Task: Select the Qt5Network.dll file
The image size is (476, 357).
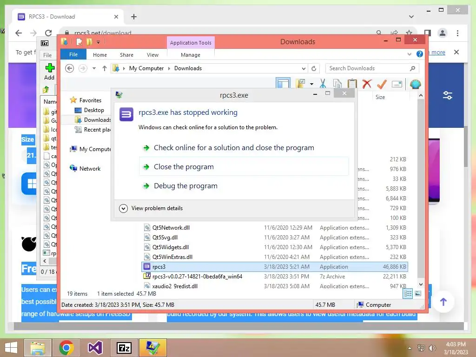Action: point(275,228)
